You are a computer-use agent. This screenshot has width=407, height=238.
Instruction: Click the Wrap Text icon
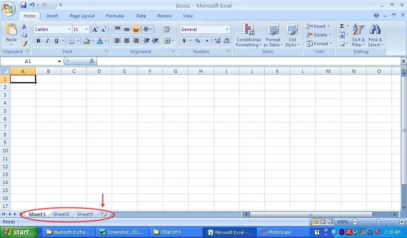167,29
